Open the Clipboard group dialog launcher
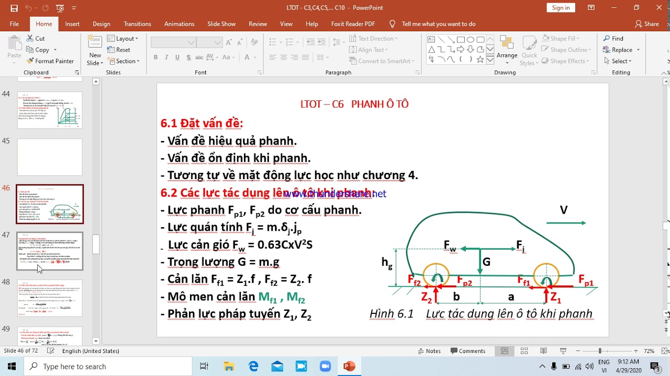This screenshot has height=376, width=670. (77, 73)
